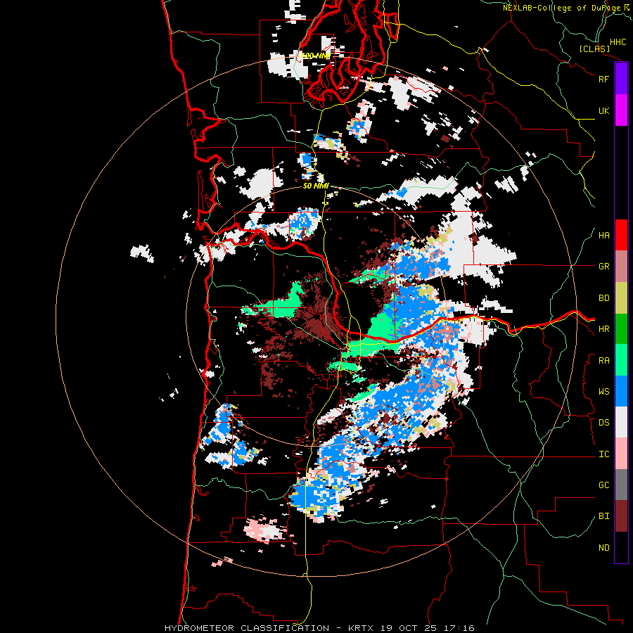Viewport: 633px width, 633px height.
Task: Click the UK magenta legend swatch
Action: [621, 110]
